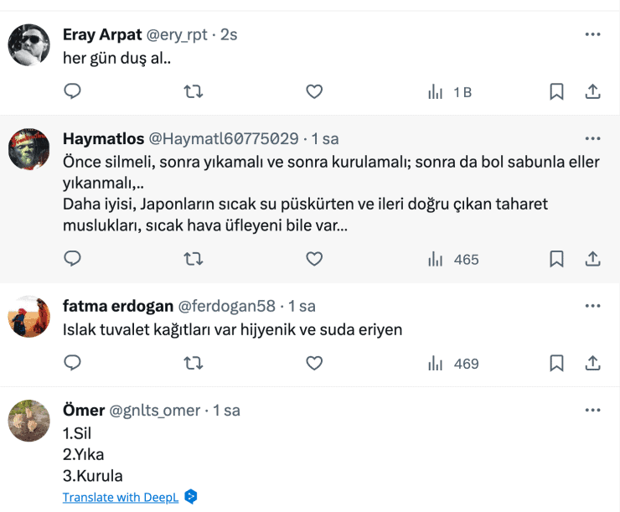Screen dimensions: 620x512
Task: Bookmark Eray Arpat's tweet
Action: tap(556, 91)
